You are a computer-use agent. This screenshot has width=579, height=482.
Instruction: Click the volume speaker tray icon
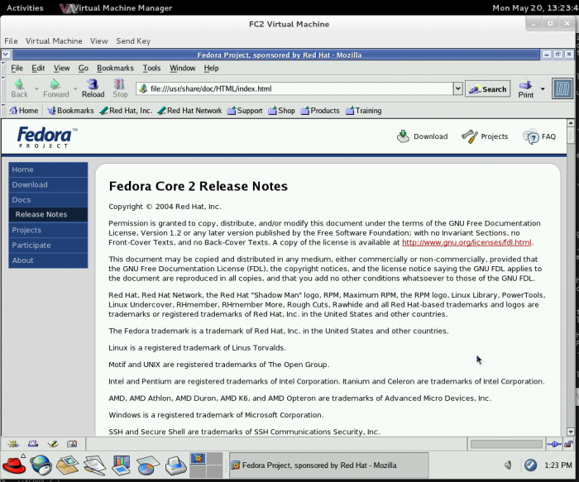click(x=507, y=465)
